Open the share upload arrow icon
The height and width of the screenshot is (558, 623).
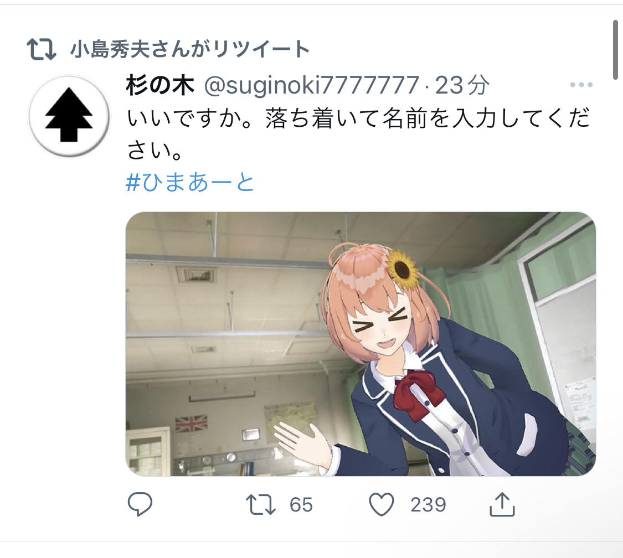tap(502, 504)
